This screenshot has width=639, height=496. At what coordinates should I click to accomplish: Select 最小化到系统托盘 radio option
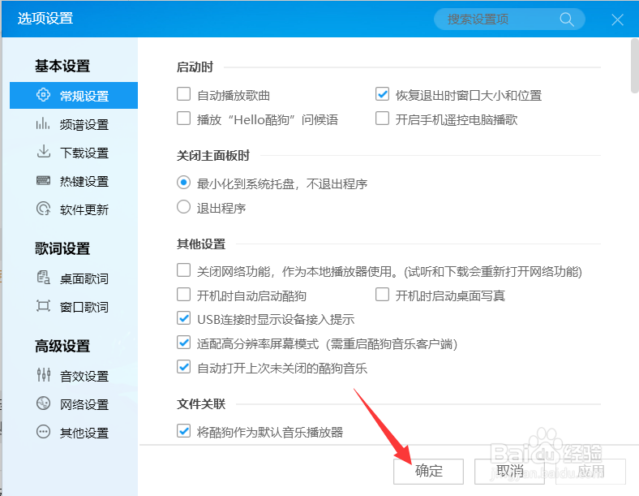(183, 183)
